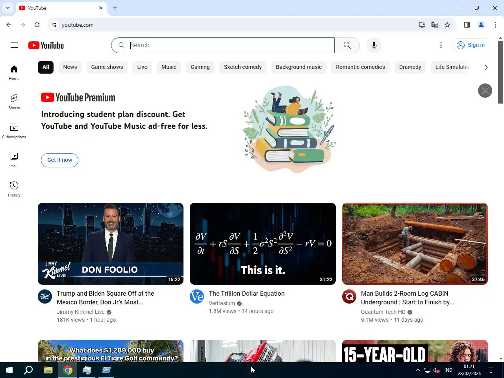Play El Tigre Golf community thumbnail

tap(111, 351)
